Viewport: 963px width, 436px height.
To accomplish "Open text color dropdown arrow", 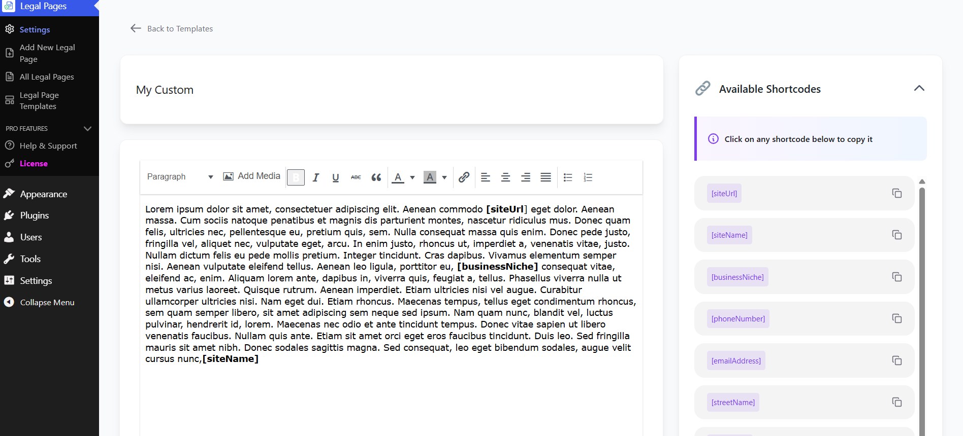I will tap(412, 177).
